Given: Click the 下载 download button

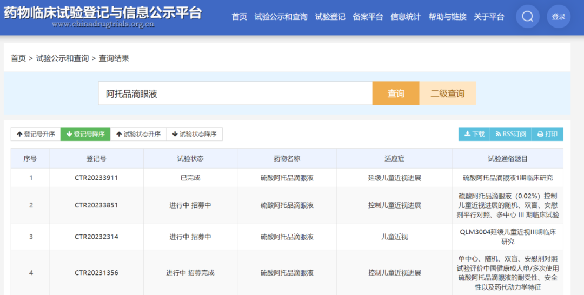Looking at the screenshot, I should (474, 134).
